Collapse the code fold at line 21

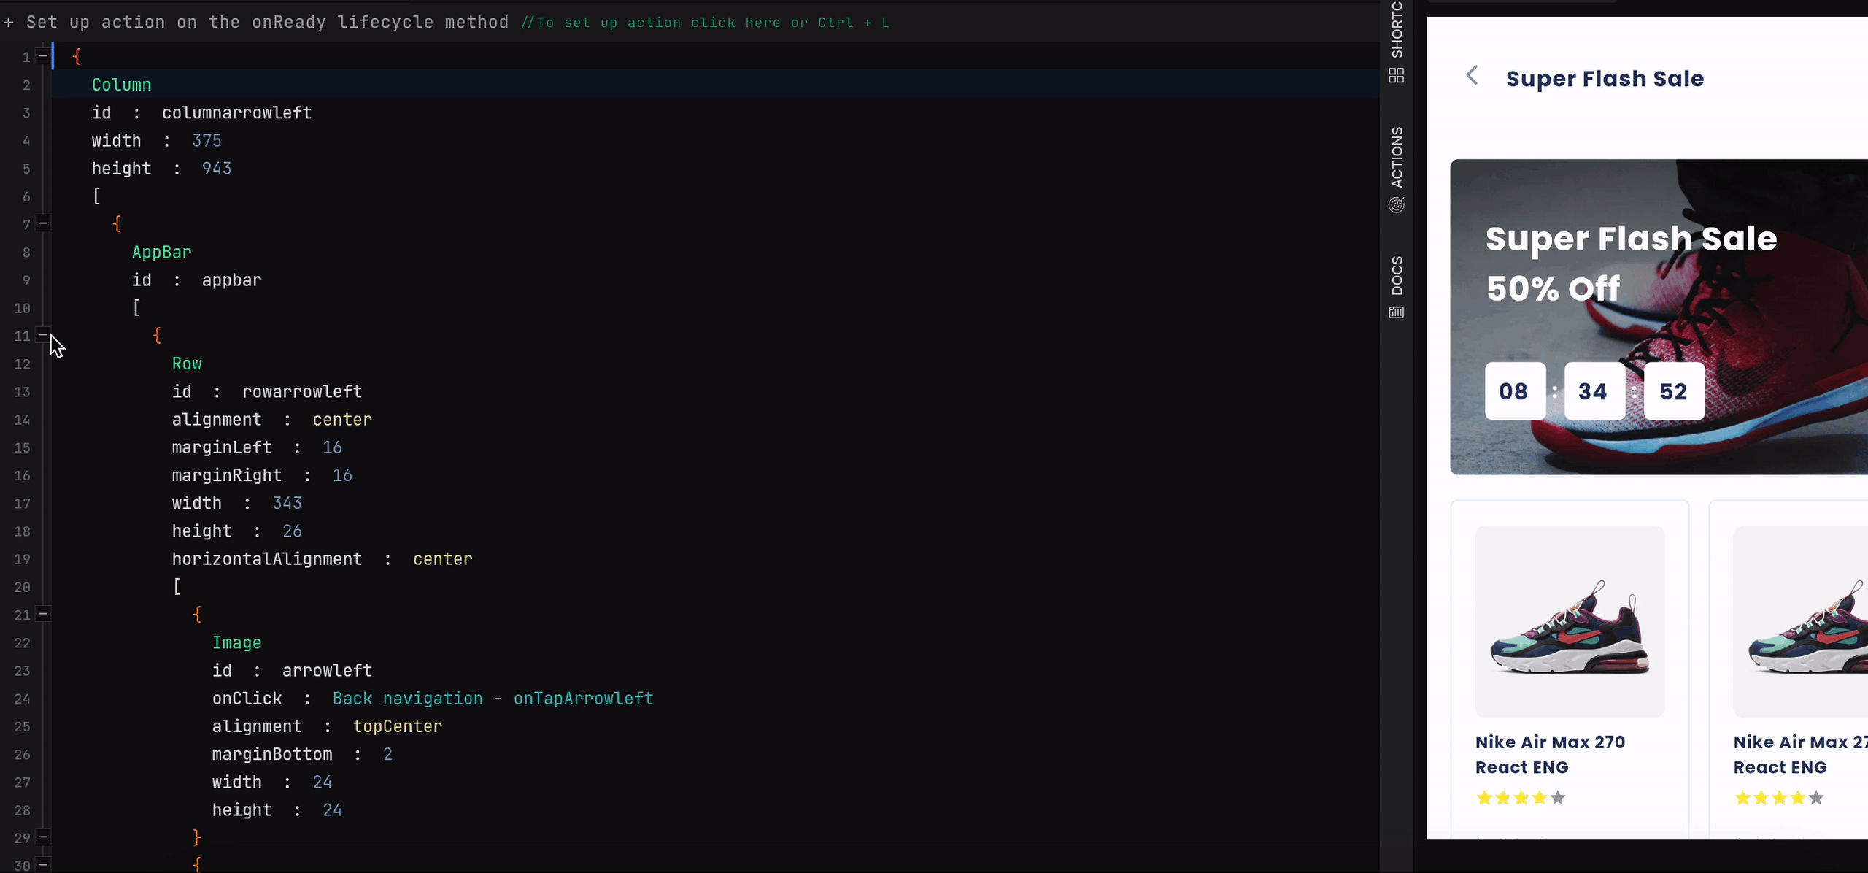pyautogui.click(x=43, y=614)
